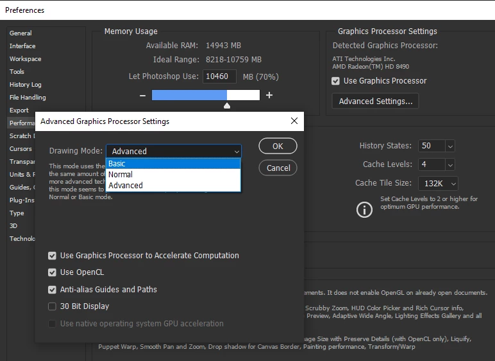Image resolution: width=495 pixels, height=361 pixels.
Task: Select Export preferences category
Action: click(19, 110)
